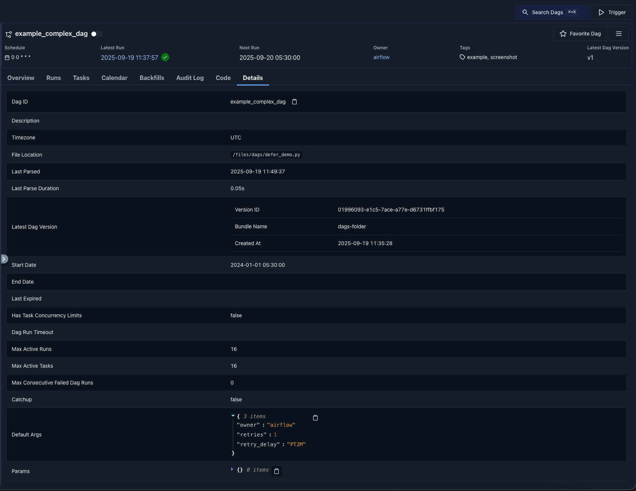Copy the Default Args JSON via clipboard icon
The height and width of the screenshot is (491, 636).
pyautogui.click(x=315, y=418)
